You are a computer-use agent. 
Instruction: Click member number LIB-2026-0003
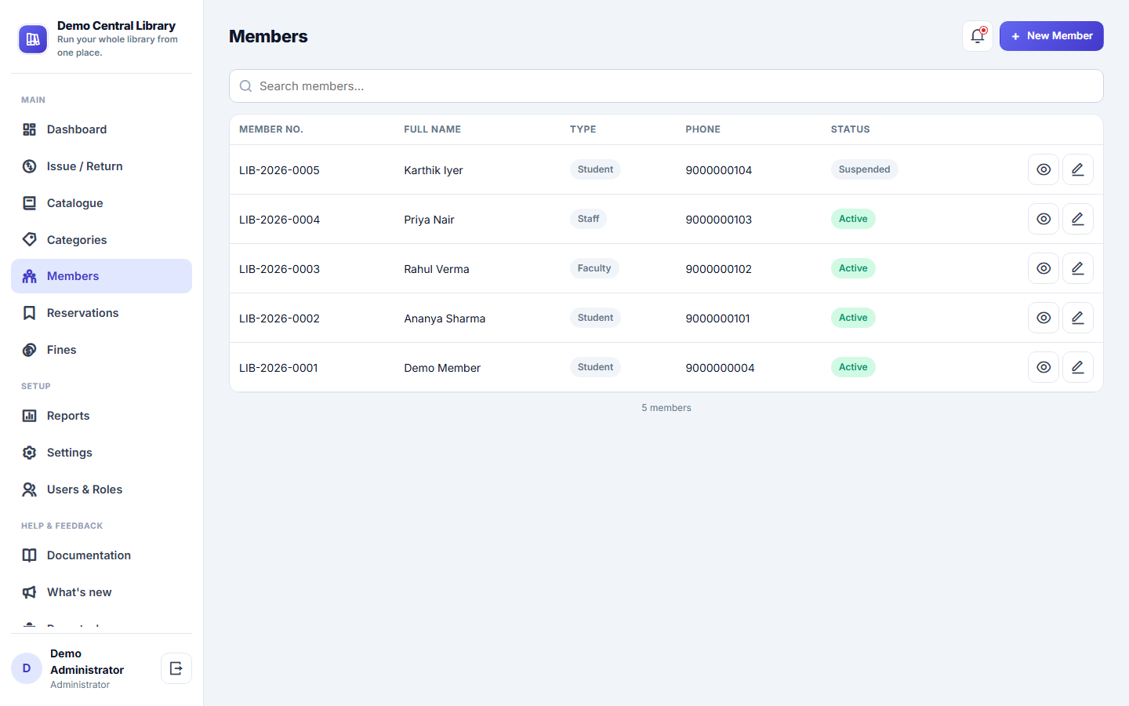(x=279, y=269)
